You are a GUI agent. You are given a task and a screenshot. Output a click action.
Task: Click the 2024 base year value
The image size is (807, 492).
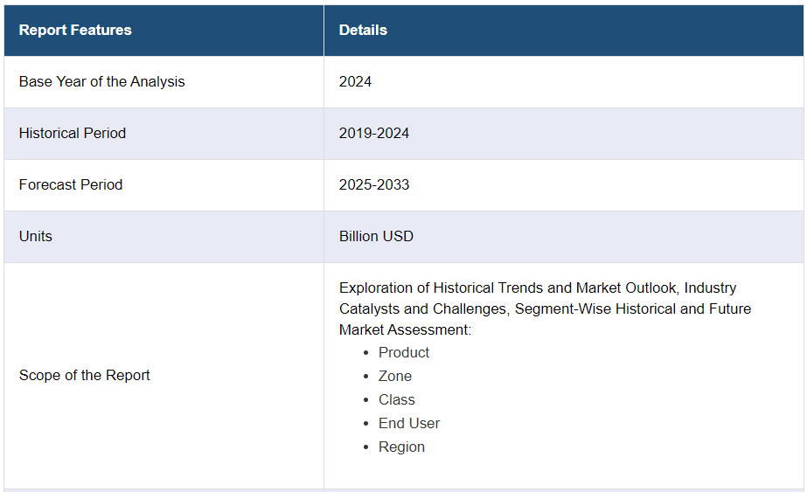point(355,81)
